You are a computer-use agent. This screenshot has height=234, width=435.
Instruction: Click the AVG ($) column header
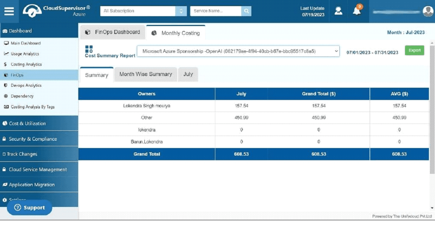click(400, 94)
